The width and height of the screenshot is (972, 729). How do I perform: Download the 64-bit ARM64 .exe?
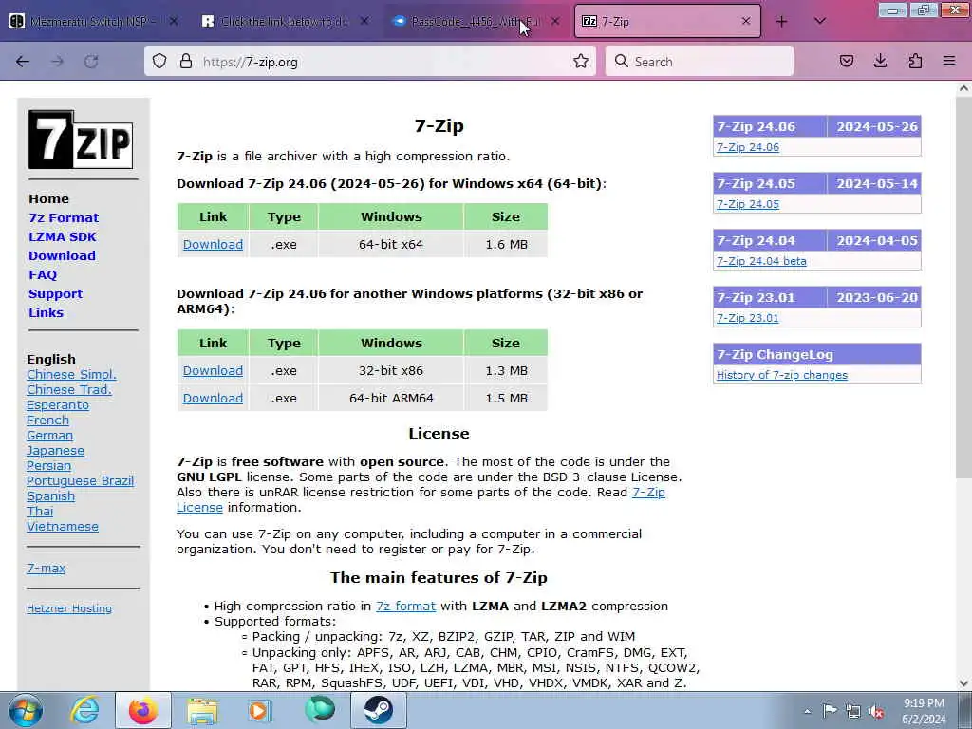(213, 398)
